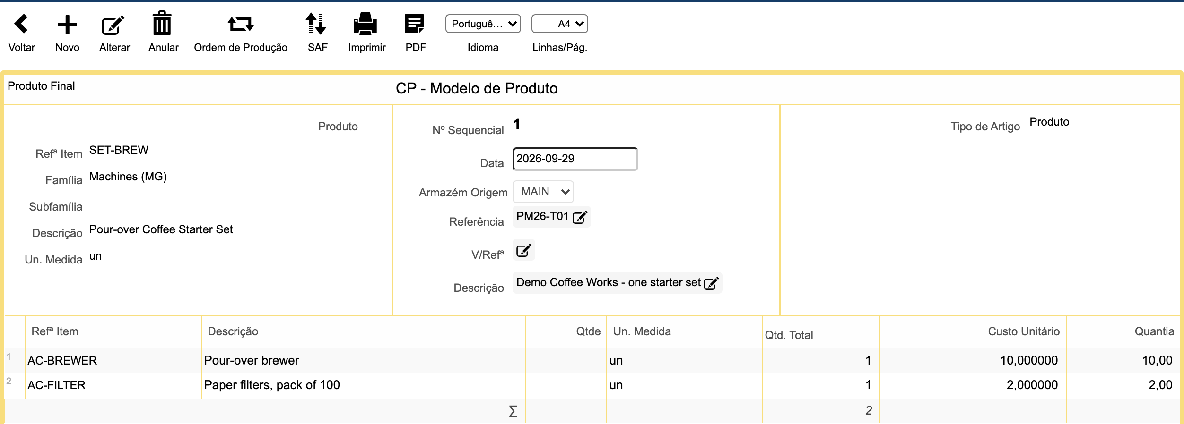Viewport: 1184px width, 424px height.
Task: Print the document with Imprimir
Action: click(366, 24)
